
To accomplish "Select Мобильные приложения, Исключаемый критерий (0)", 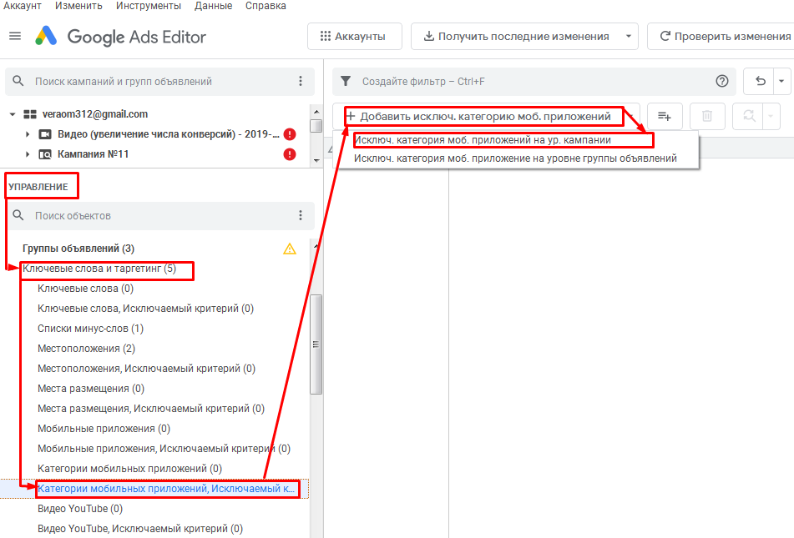I will [x=164, y=449].
